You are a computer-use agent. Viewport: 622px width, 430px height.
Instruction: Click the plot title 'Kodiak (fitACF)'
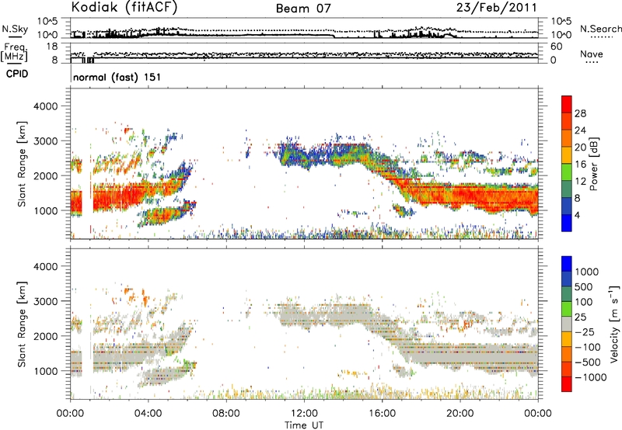tap(124, 8)
